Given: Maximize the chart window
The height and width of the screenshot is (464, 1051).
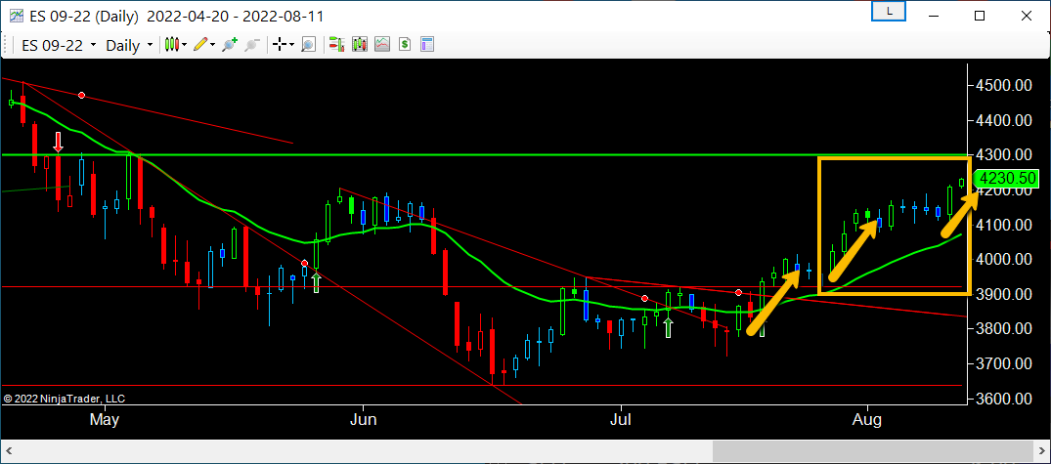Looking at the screenshot, I should coord(980,16).
